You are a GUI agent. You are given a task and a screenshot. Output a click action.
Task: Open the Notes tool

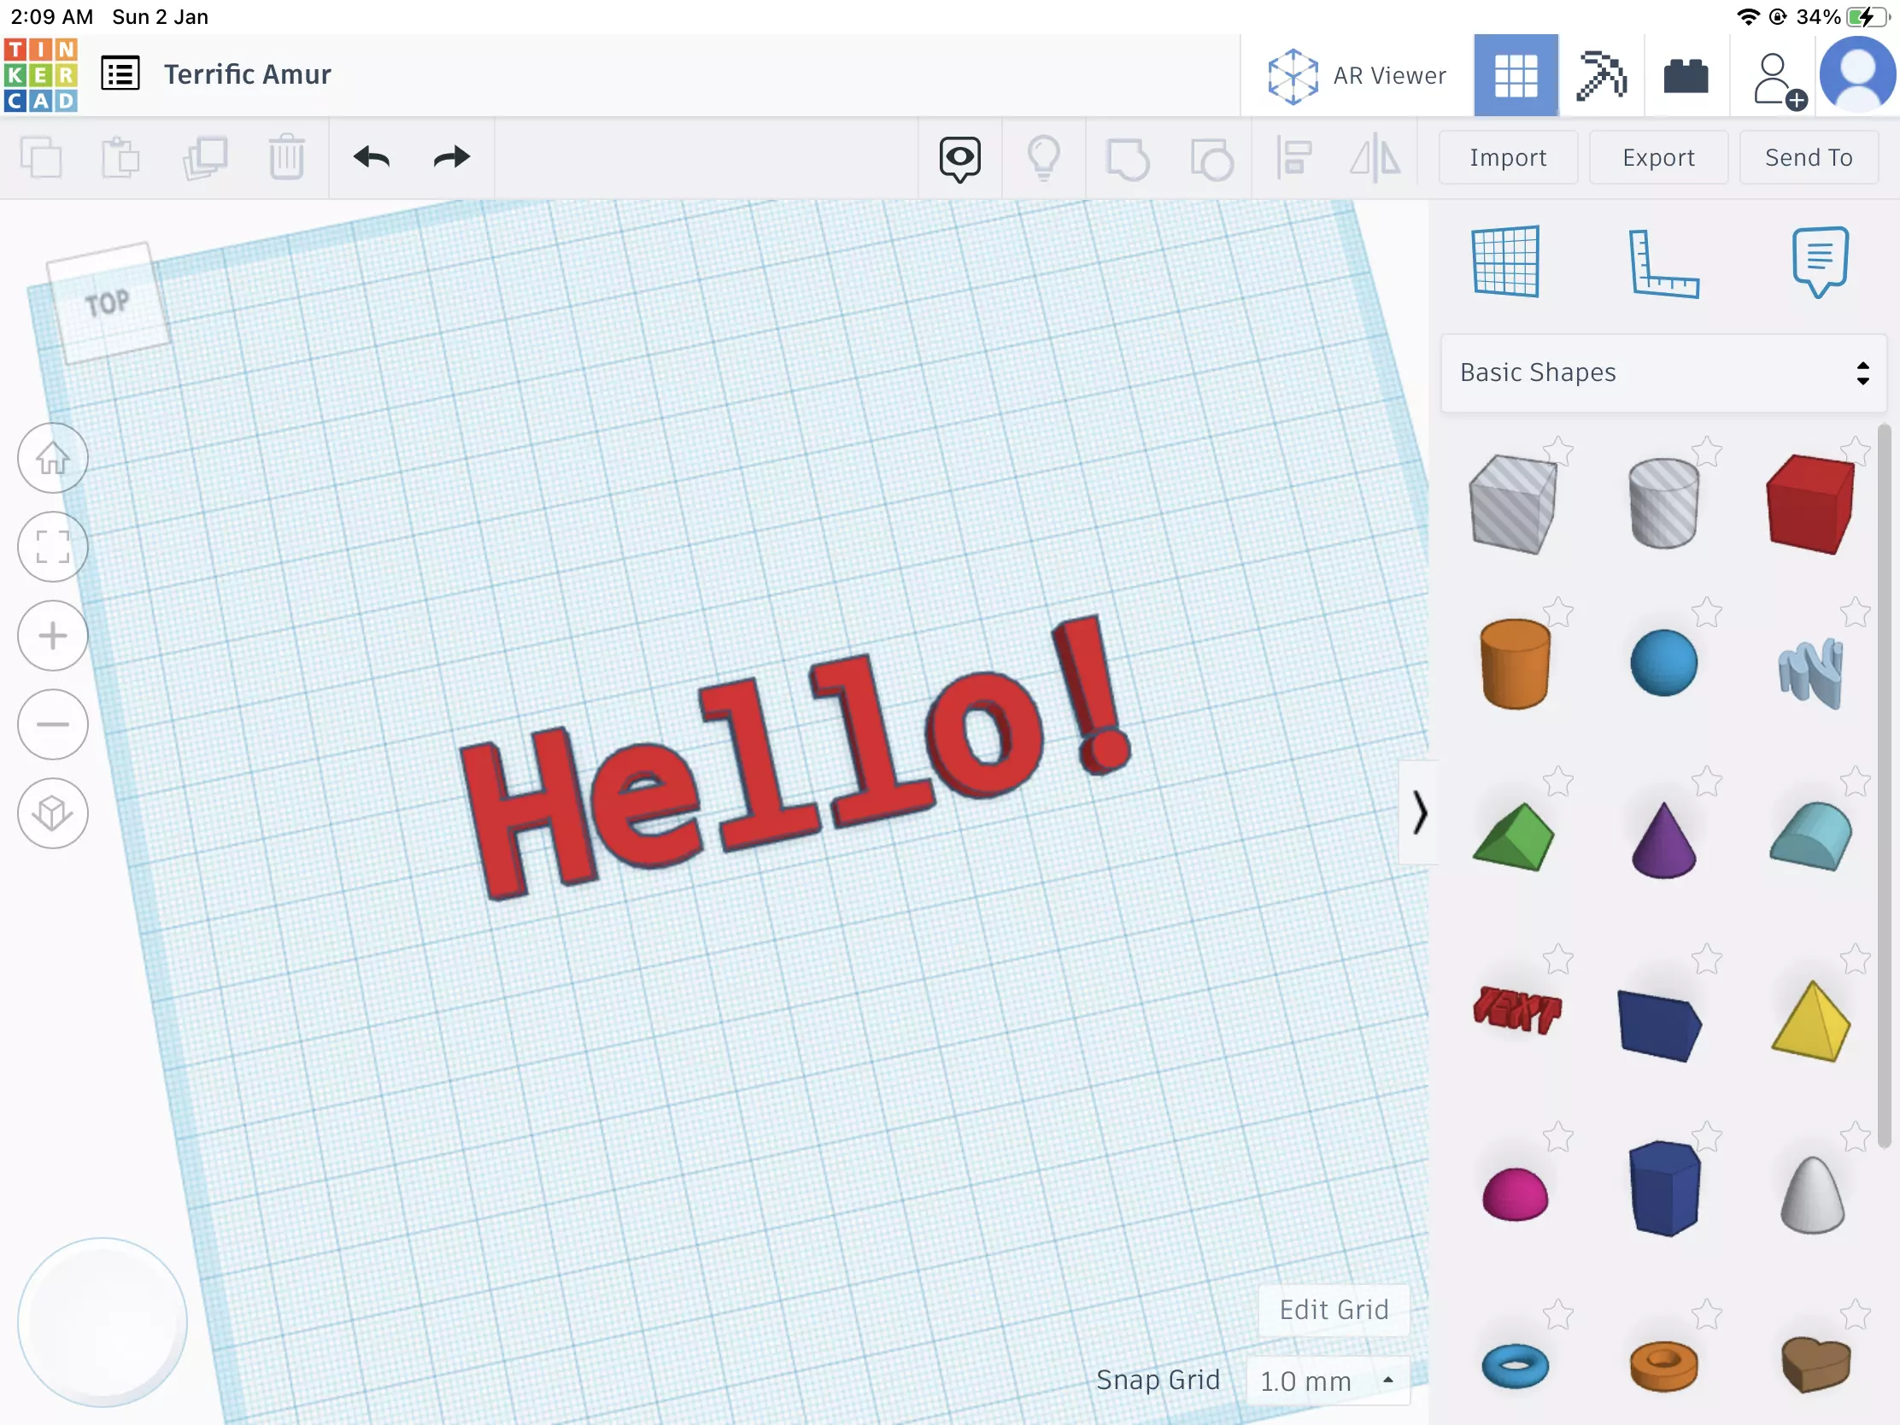click(x=1819, y=262)
